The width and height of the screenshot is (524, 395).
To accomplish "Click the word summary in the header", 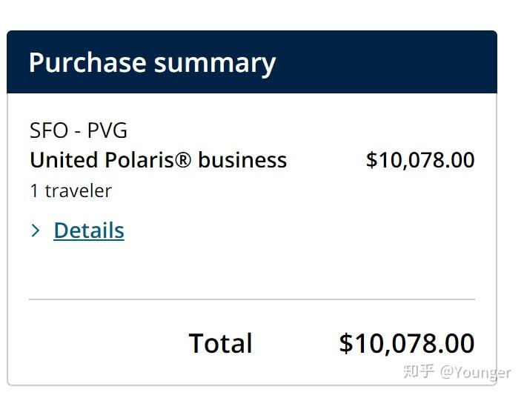I will click(215, 62).
